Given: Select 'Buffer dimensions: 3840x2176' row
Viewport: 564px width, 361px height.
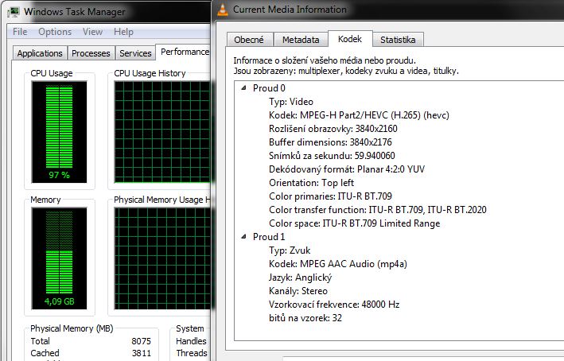Looking at the screenshot, I should 330,142.
